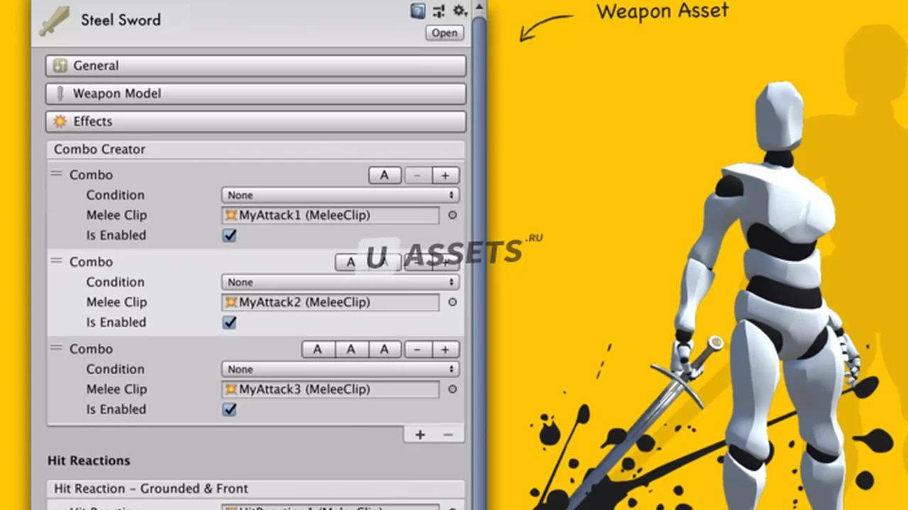The image size is (908, 510).
Task: Open the preset selector sliders icon
Action: click(439, 11)
